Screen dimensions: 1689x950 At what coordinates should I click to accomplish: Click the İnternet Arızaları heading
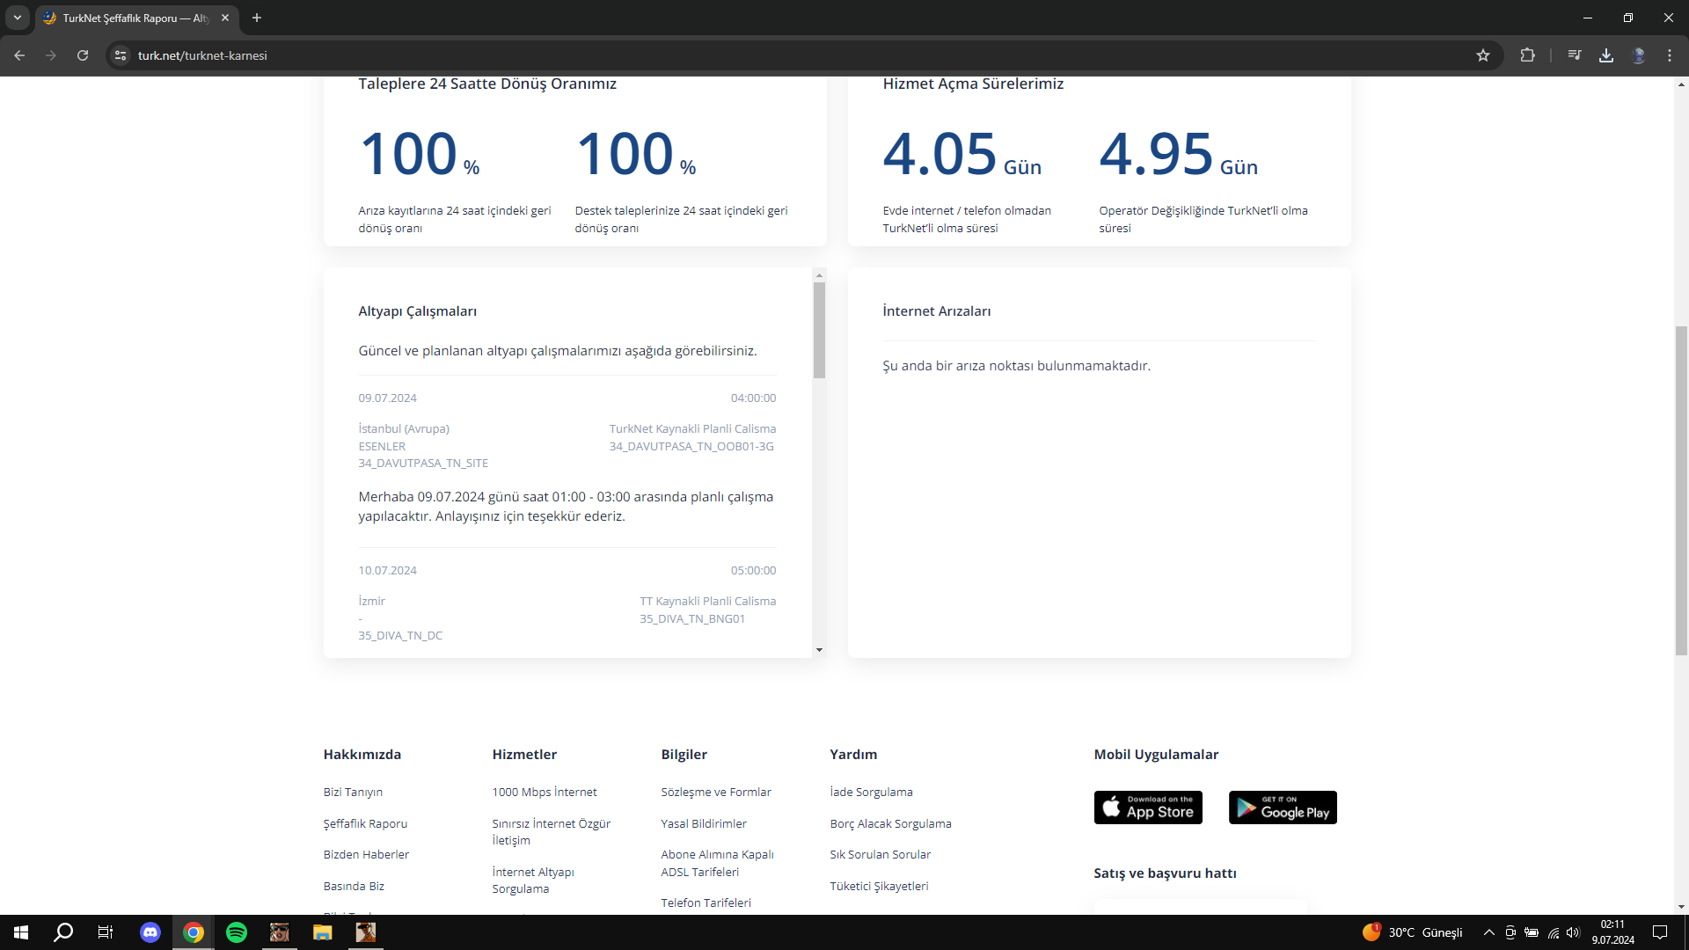(937, 311)
